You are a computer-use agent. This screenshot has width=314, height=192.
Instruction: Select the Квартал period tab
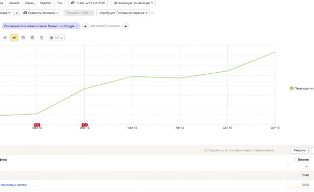(x=46, y=3)
